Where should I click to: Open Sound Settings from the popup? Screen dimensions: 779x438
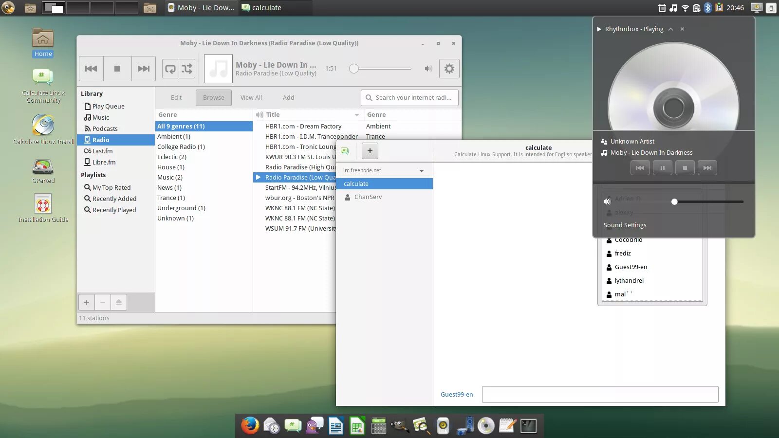pyautogui.click(x=625, y=225)
